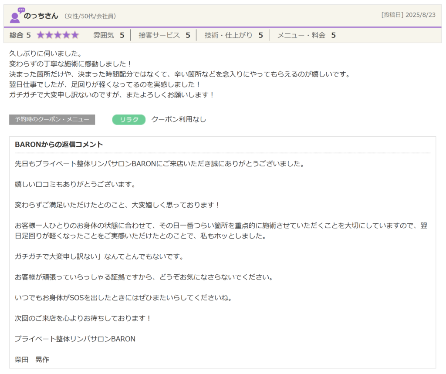446x374 pixels.
Task: Click the 投稿日 2025/8/23 date
Action: click(x=408, y=15)
